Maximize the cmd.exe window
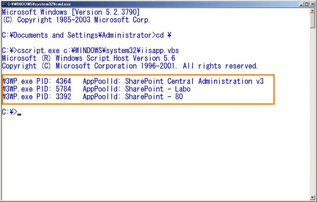 click(307, 4)
